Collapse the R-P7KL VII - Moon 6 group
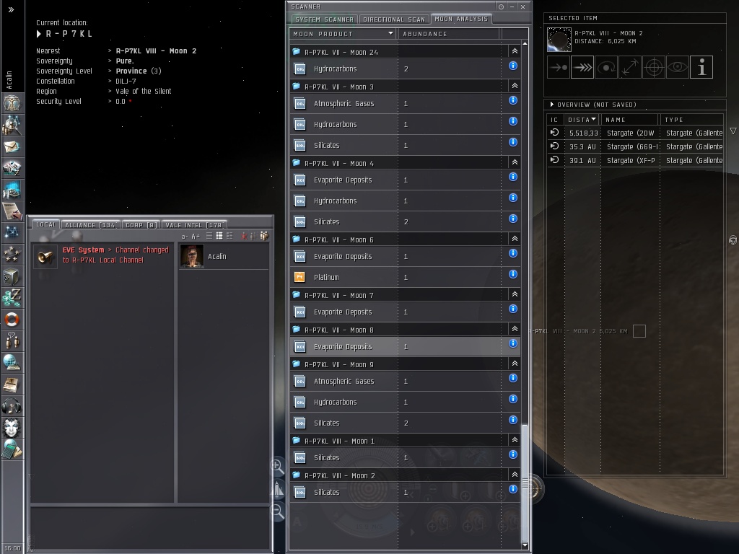739x554 pixels. coord(515,239)
